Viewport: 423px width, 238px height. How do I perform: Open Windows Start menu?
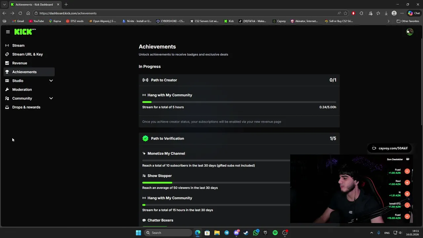tap(138, 233)
